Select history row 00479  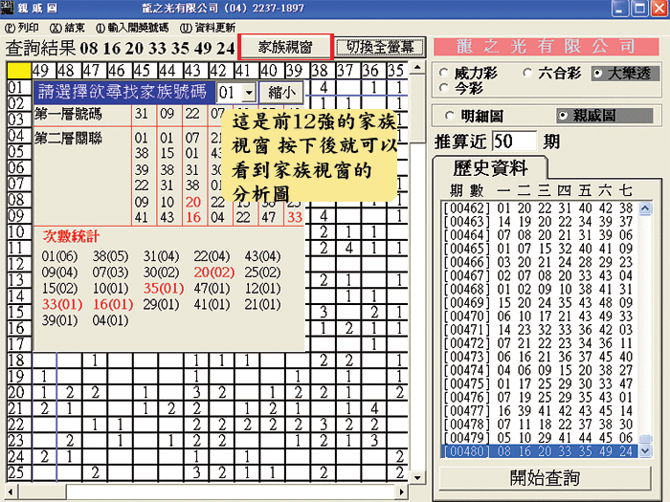539,438
